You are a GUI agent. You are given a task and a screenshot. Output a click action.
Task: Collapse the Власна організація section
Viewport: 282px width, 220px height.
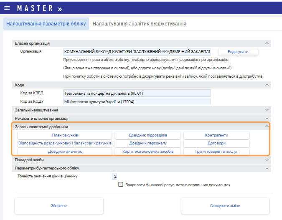(267, 43)
